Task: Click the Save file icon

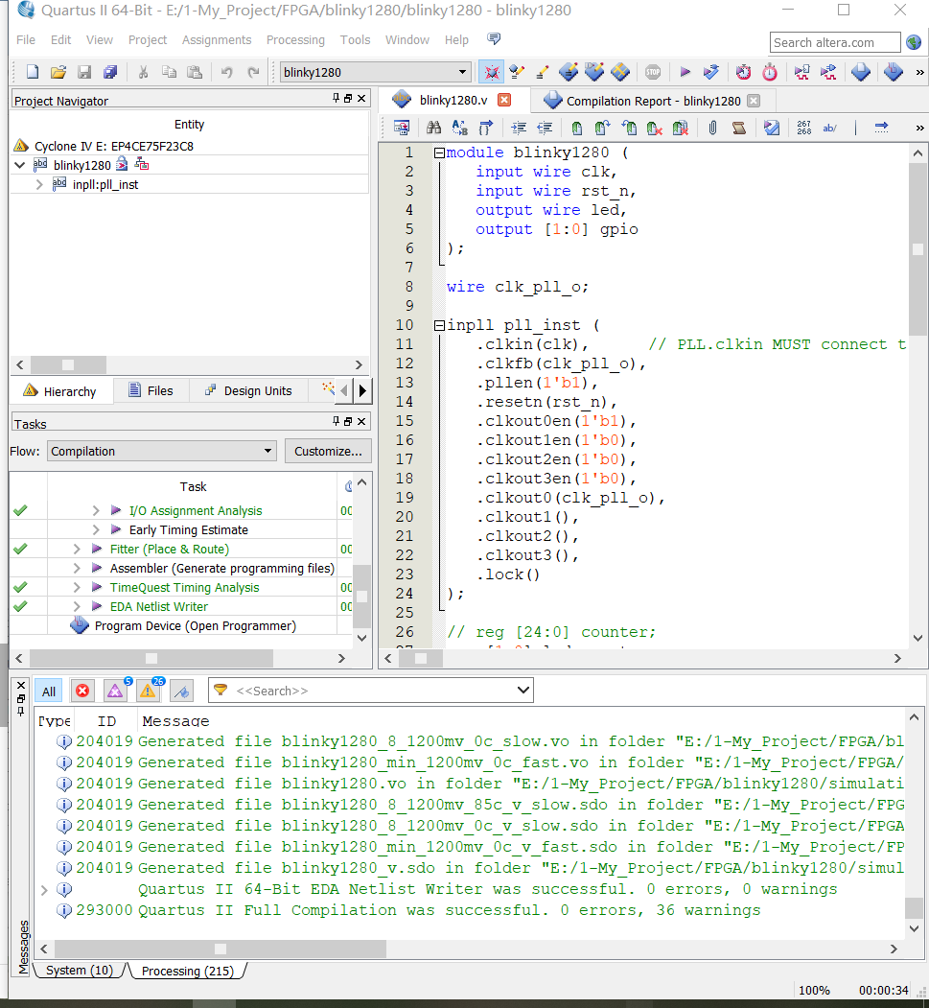Action: click(84, 72)
